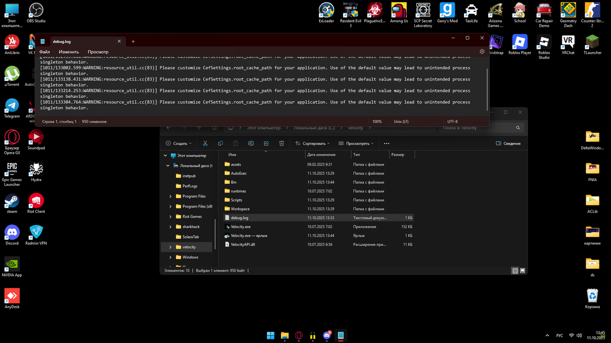Open the Сортировать dropdown
This screenshot has width=611, height=343.
click(x=312, y=143)
